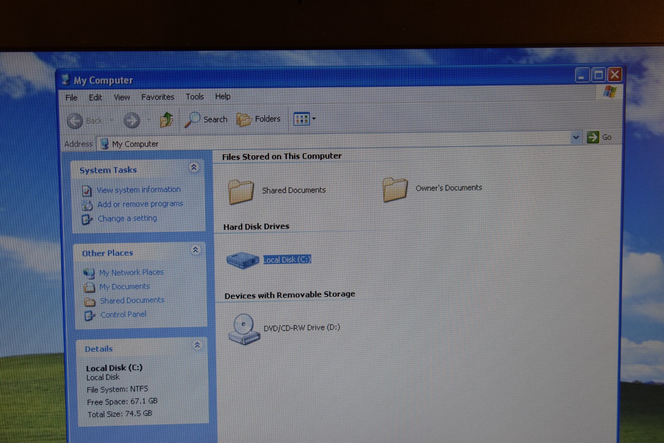Click the Total Size: 74.5 GB detail

[x=120, y=414]
